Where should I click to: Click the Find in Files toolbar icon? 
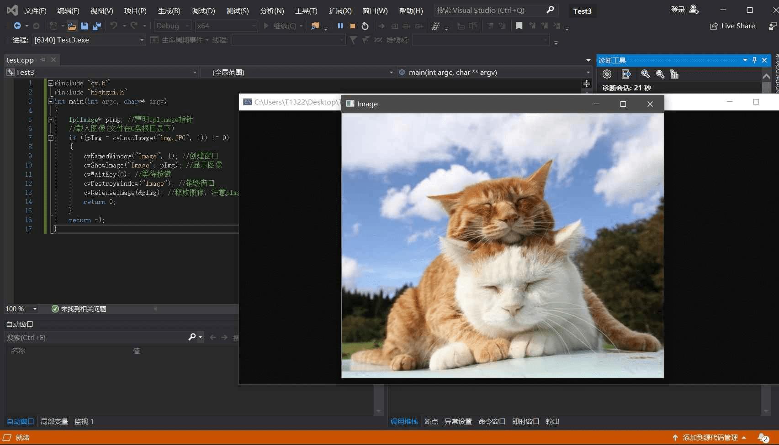315,26
